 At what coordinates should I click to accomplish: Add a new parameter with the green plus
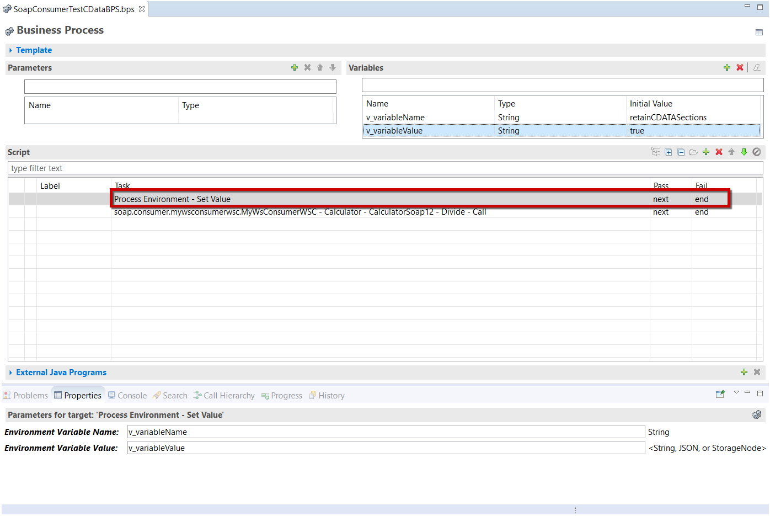click(x=295, y=67)
